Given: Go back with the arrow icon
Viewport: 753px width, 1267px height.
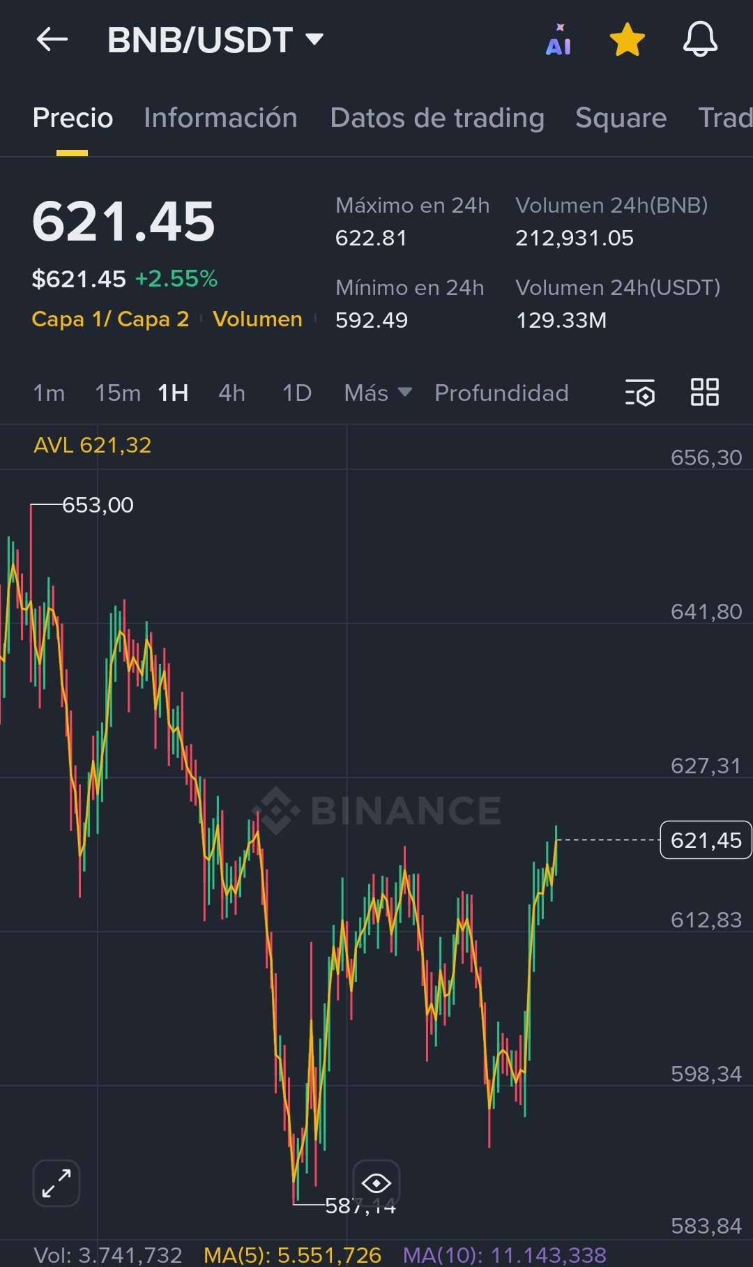Looking at the screenshot, I should coord(52,39).
